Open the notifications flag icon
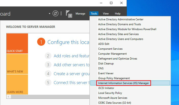Image resolution: width=179 pixels, height=105 pixels. (68, 14)
